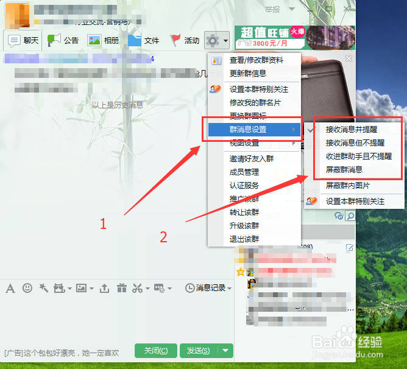This screenshot has width=407, height=369.
Task: Expand the dropdown arrow next to 举报
Action: 292,9
